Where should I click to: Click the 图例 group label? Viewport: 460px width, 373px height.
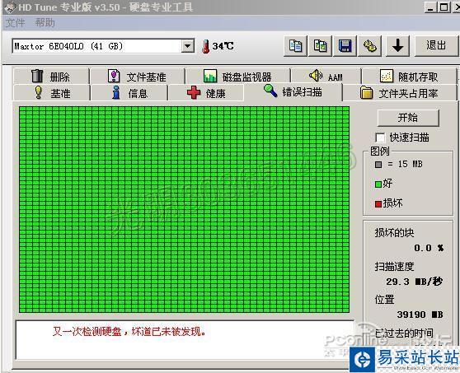click(380, 152)
